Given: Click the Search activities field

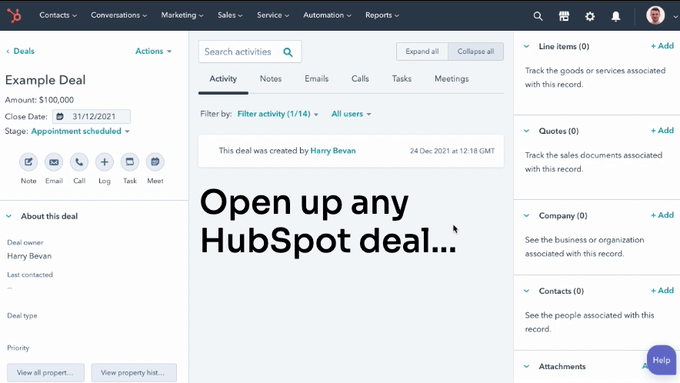Looking at the screenshot, I should pos(250,52).
